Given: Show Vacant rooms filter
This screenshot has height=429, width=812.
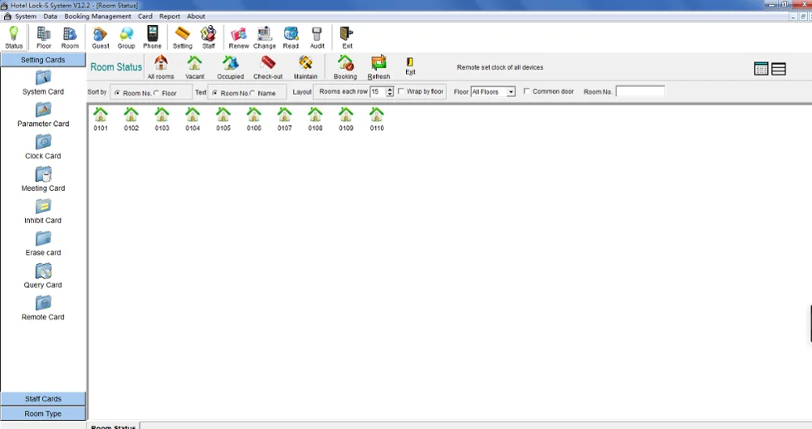Looking at the screenshot, I should [195, 67].
